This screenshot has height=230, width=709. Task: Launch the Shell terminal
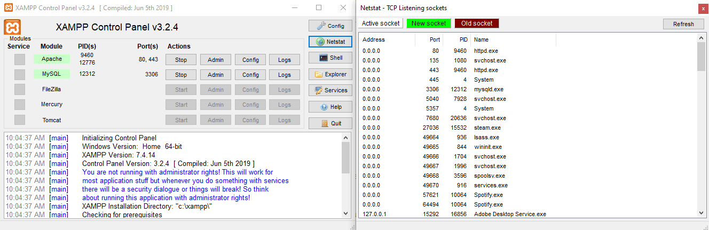(x=330, y=58)
